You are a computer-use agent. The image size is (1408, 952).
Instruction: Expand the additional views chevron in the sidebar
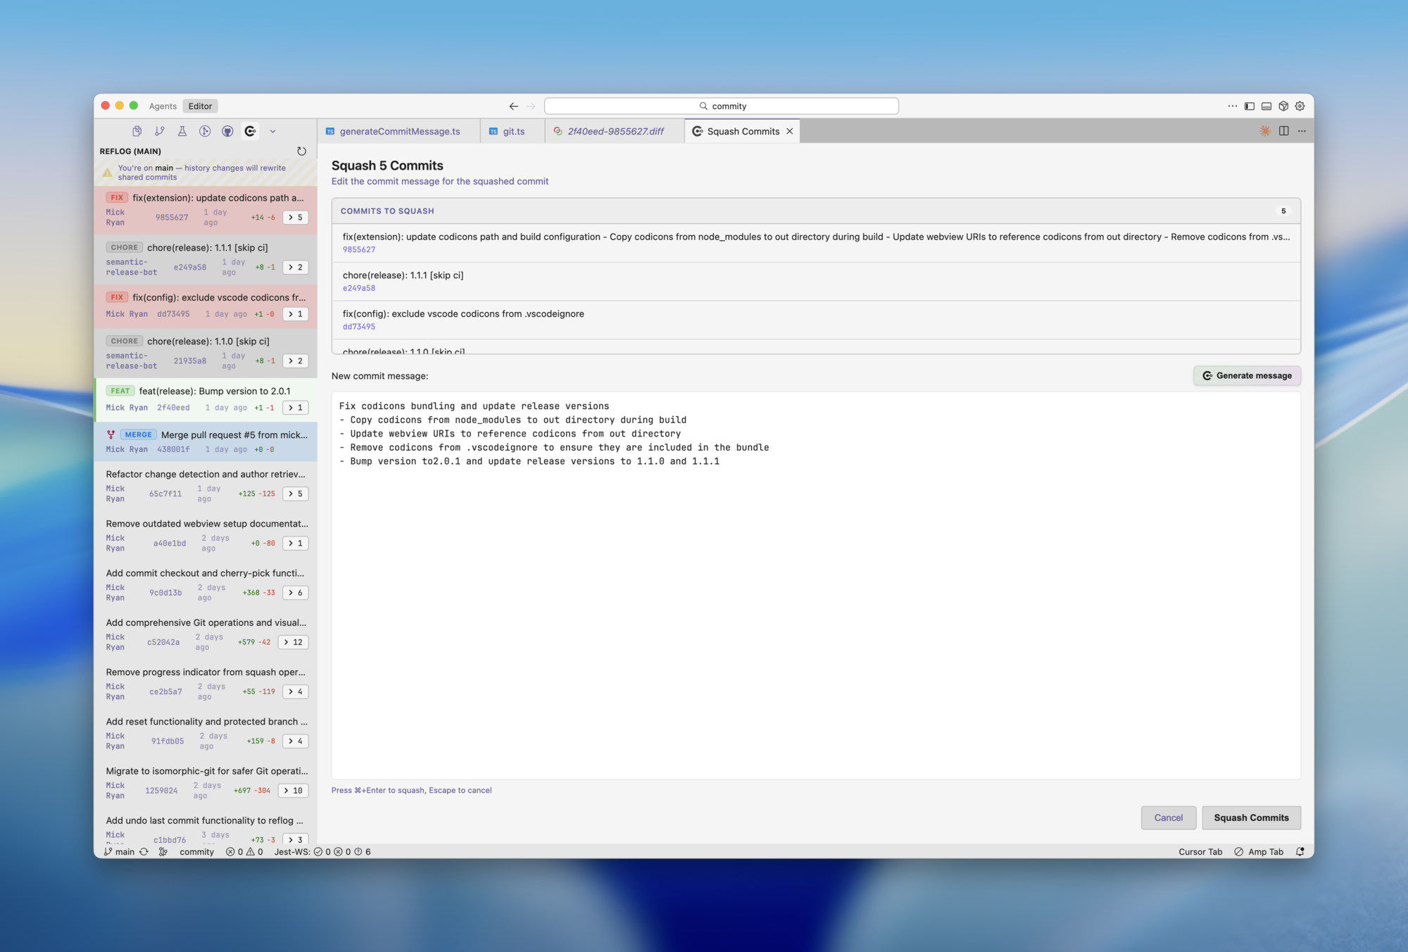(x=272, y=131)
